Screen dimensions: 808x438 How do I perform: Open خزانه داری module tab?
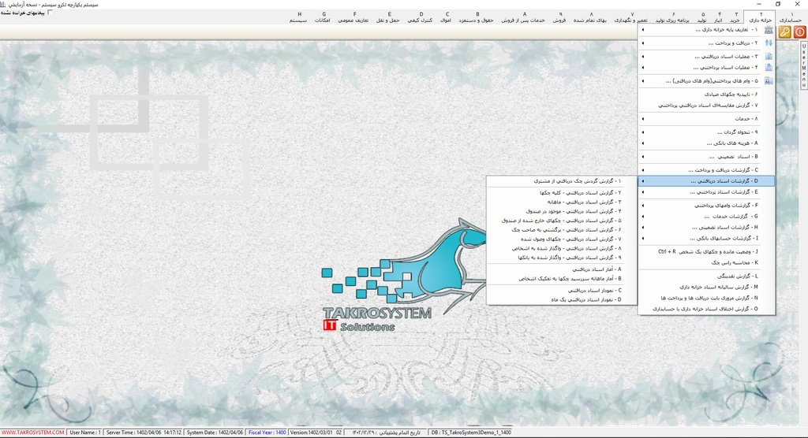760,17
